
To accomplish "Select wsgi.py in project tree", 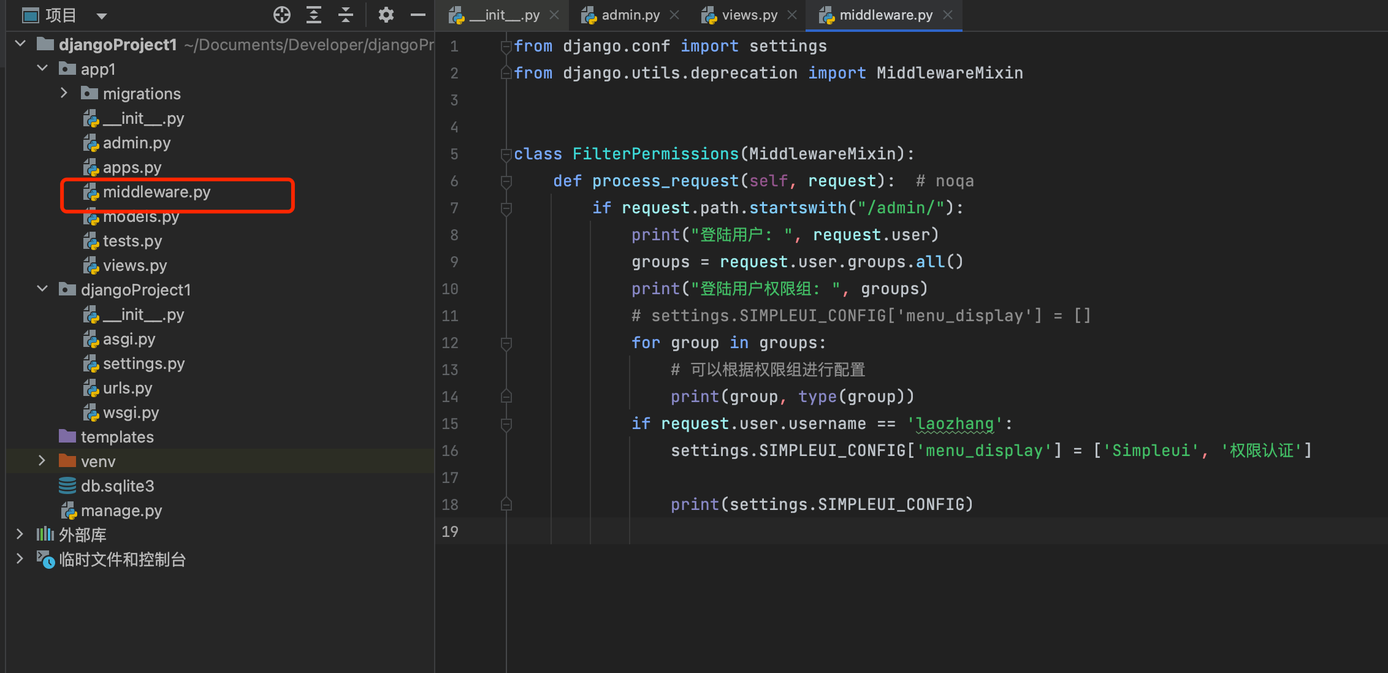I will click(x=131, y=413).
